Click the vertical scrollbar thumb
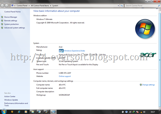 point(160,60)
